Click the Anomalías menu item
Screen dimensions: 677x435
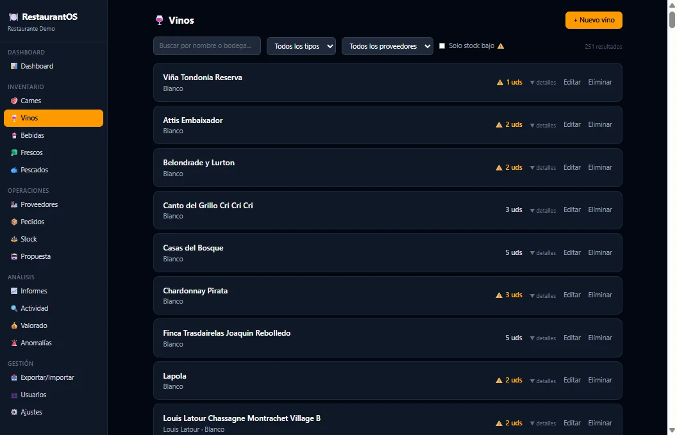click(x=54, y=343)
